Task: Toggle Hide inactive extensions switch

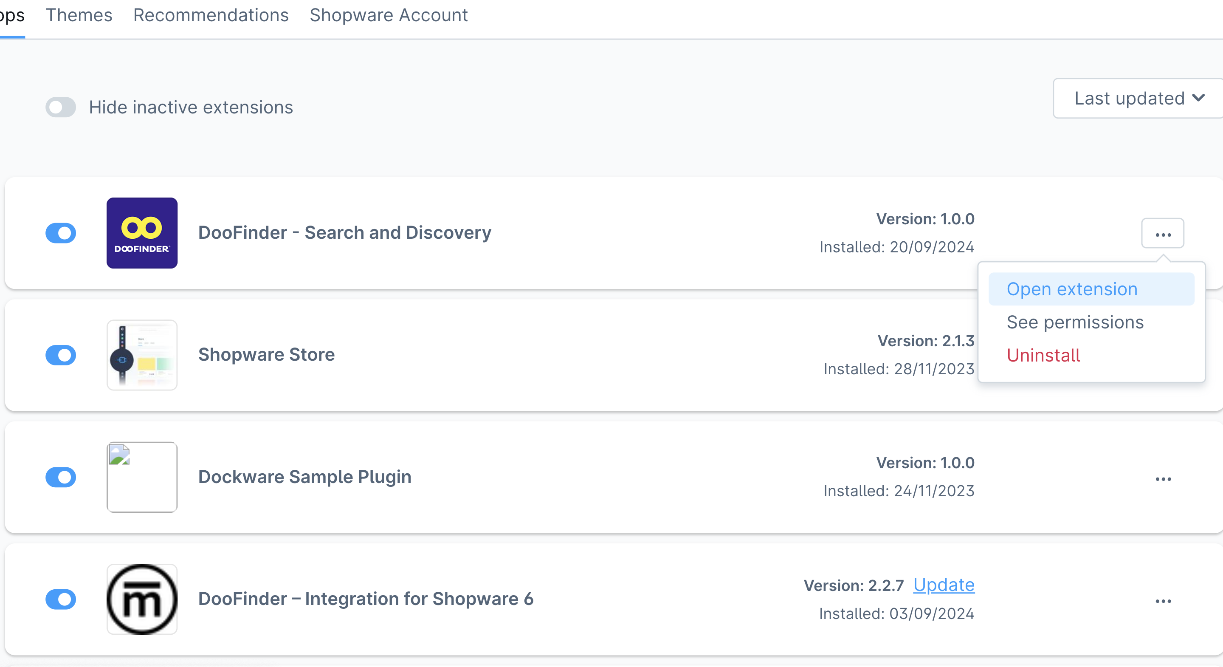Action: click(x=61, y=107)
